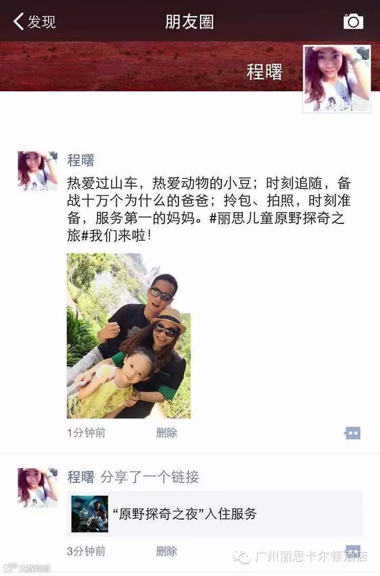Screen dimensions: 380x576
Task: Go back to 发现 via arrow
Action: click(18, 21)
